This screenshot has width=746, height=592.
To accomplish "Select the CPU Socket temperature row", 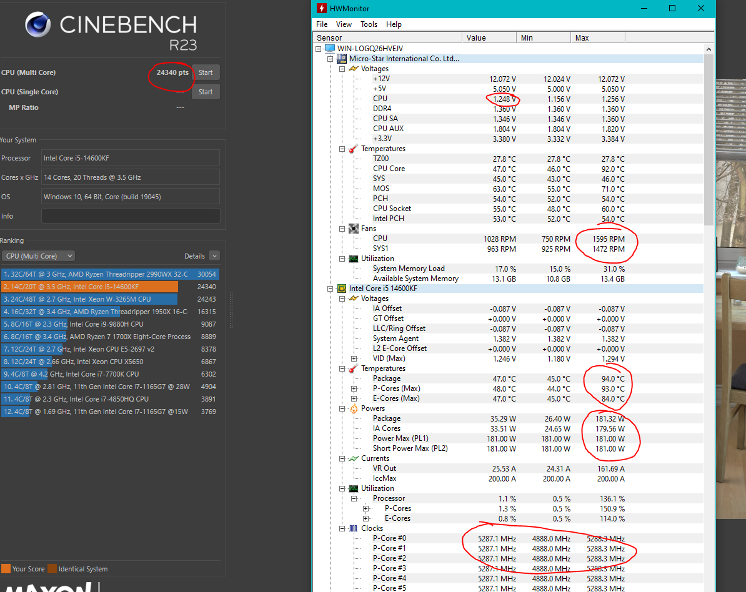I will [509, 209].
